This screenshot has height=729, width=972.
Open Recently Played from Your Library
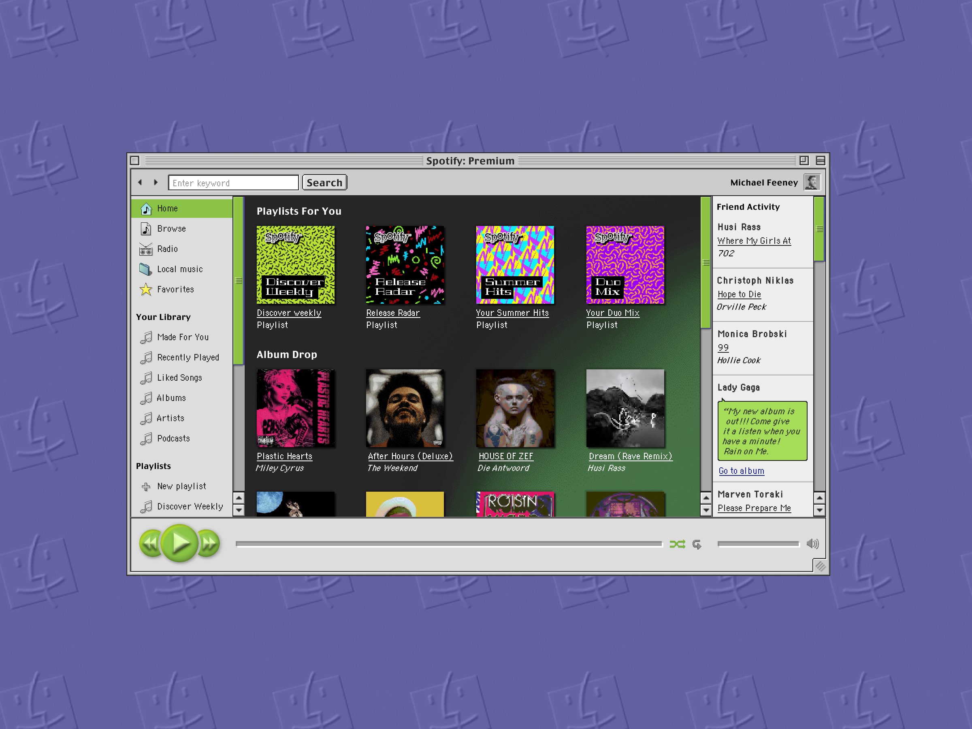pos(188,357)
